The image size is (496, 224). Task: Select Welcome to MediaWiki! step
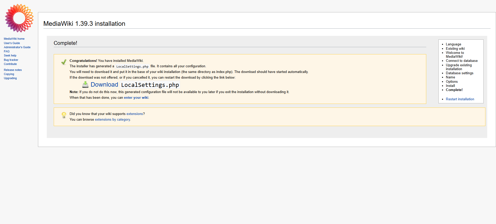(455, 55)
